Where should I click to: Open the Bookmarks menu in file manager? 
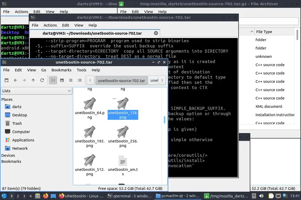coord(61,70)
